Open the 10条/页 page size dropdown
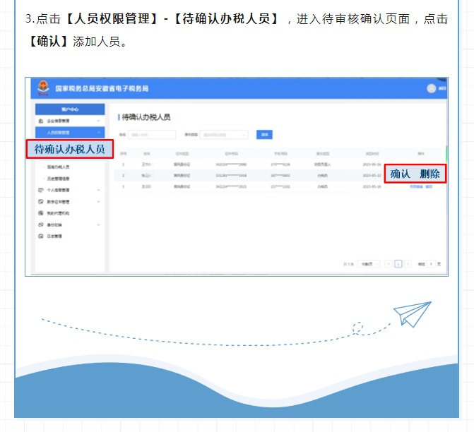Image resolution: width=474 pixels, height=432 pixels. [369, 264]
